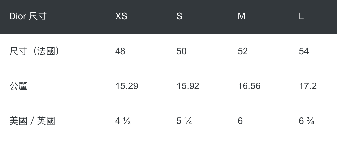Screen dimensions: 337x144
Task: Select French size 48 cell
Action: pyautogui.click(x=120, y=51)
